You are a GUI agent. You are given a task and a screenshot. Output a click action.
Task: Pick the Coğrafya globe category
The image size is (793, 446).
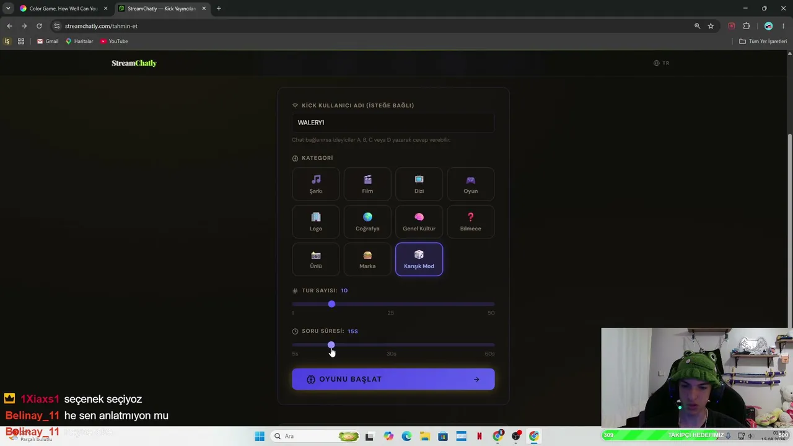(x=367, y=222)
